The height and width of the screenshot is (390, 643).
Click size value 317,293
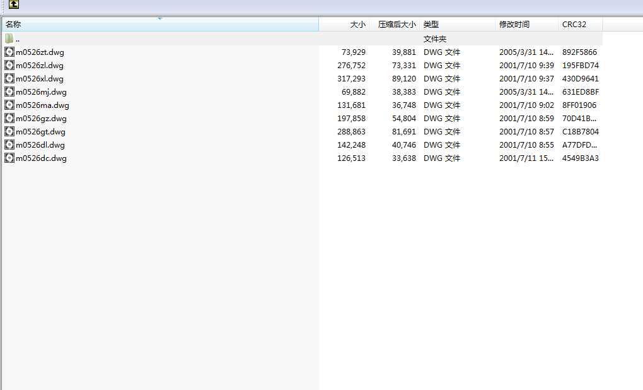pos(351,78)
